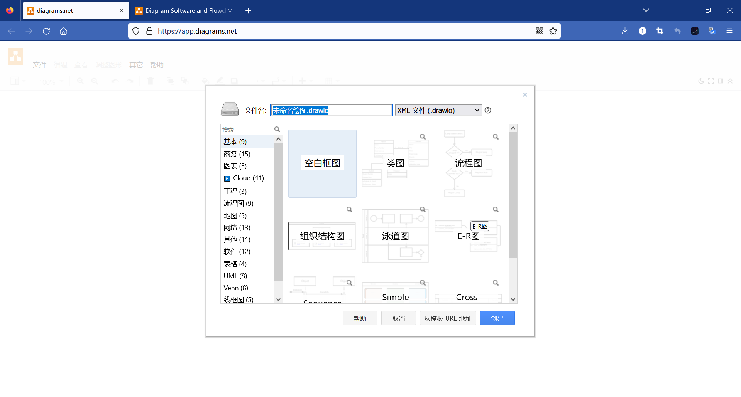Screen dimensions: 741x397
Task: Click the 取消 button
Action: pos(398,318)
